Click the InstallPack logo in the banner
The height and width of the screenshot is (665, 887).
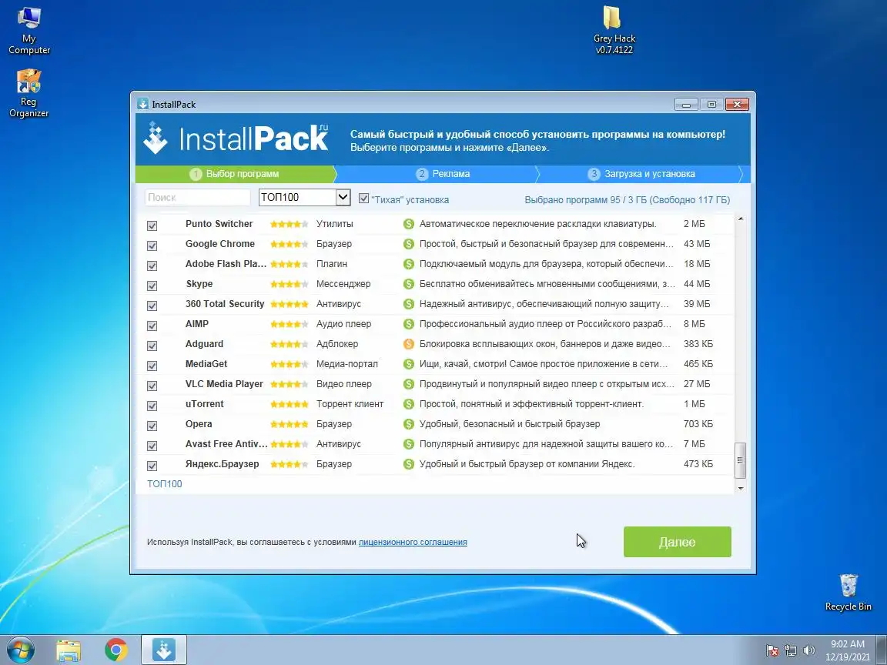(236, 138)
